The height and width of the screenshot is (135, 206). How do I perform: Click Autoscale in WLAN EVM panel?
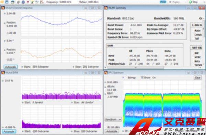9,131
